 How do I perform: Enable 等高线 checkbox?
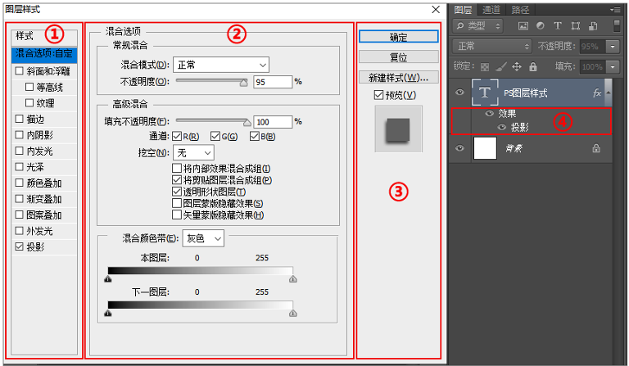(29, 87)
